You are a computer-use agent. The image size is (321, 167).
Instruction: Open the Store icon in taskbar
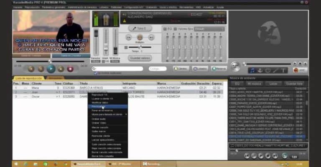[x=46, y=164]
